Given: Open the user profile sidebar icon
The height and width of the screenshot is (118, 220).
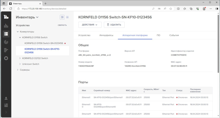Looking at the screenshot, I should click(6, 98).
